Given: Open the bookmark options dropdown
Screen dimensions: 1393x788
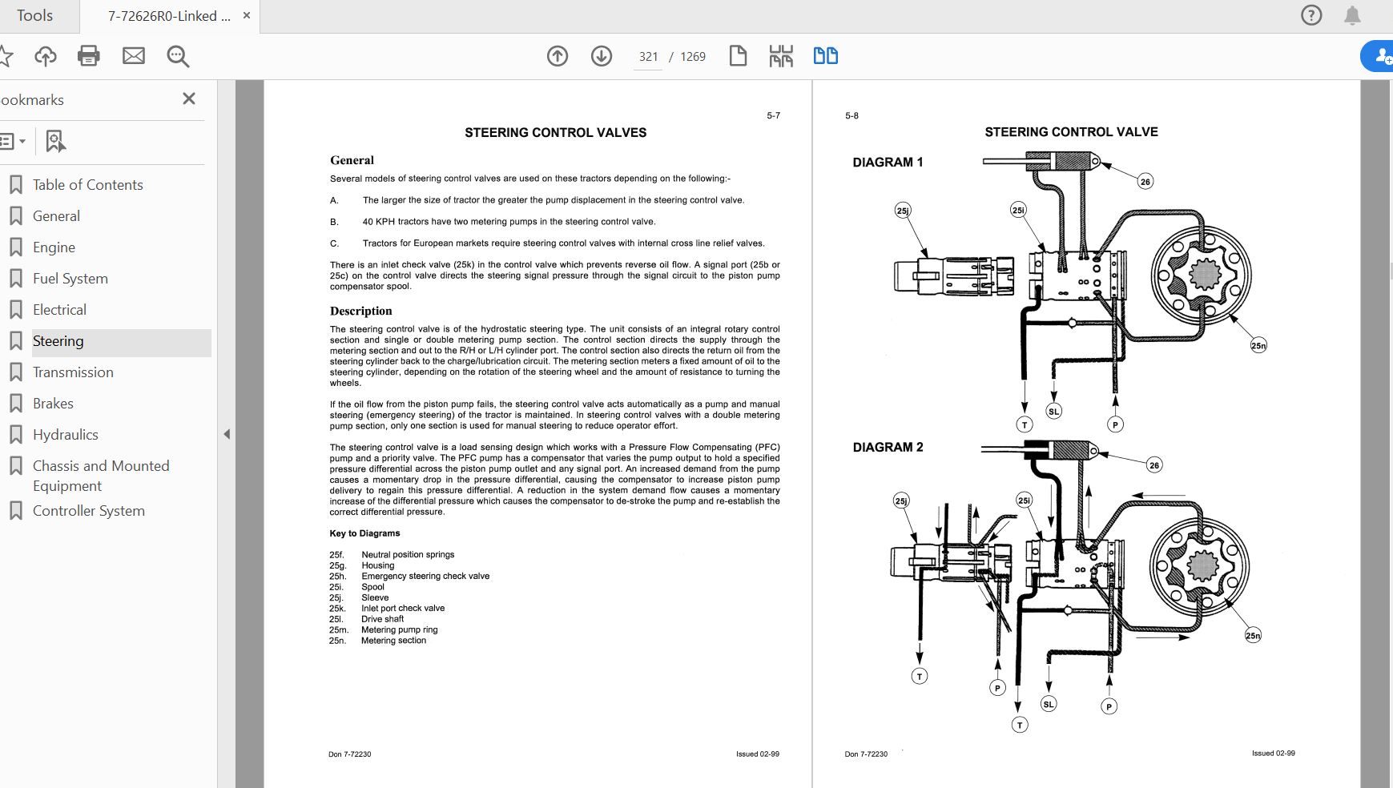Looking at the screenshot, I should (x=14, y=141).
